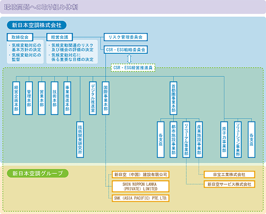Click the 営業本部 vertical box

point(42,98)
